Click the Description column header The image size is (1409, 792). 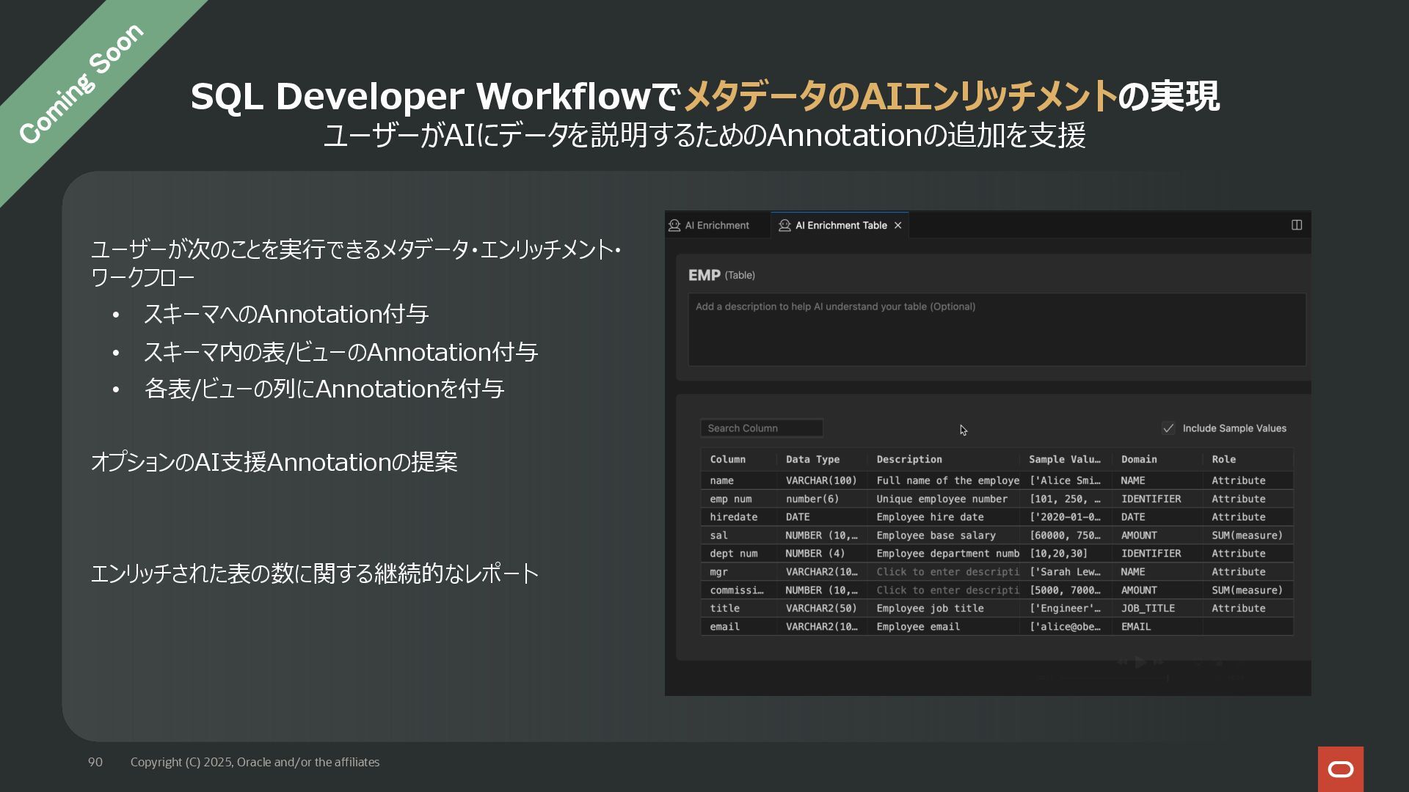[x=909, y=460]
